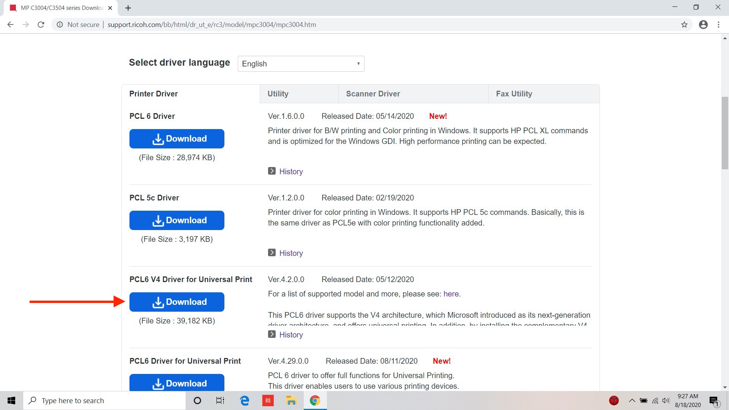Reload the Ricoh support page
Image resolution: width=729 pixels, height=410 pixels.
pyautogui.click(x=41, y=25)
